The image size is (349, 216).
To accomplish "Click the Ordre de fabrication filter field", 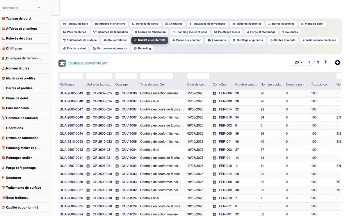I will click(99, 76).
